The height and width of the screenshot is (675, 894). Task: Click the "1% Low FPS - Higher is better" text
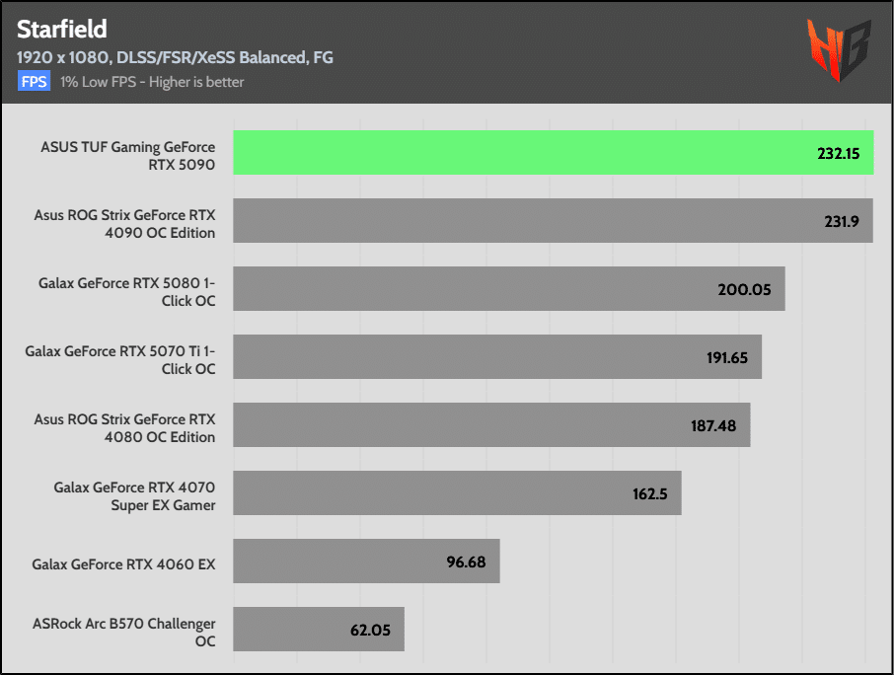coord(152,82)
